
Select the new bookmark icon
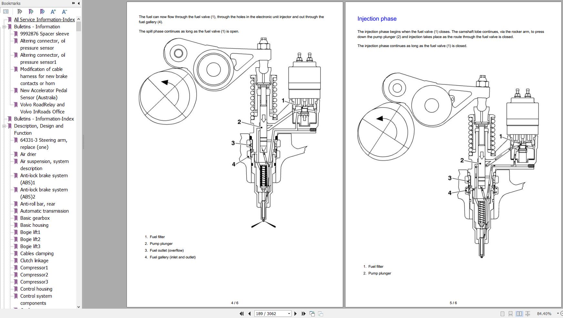click(31, 11)
